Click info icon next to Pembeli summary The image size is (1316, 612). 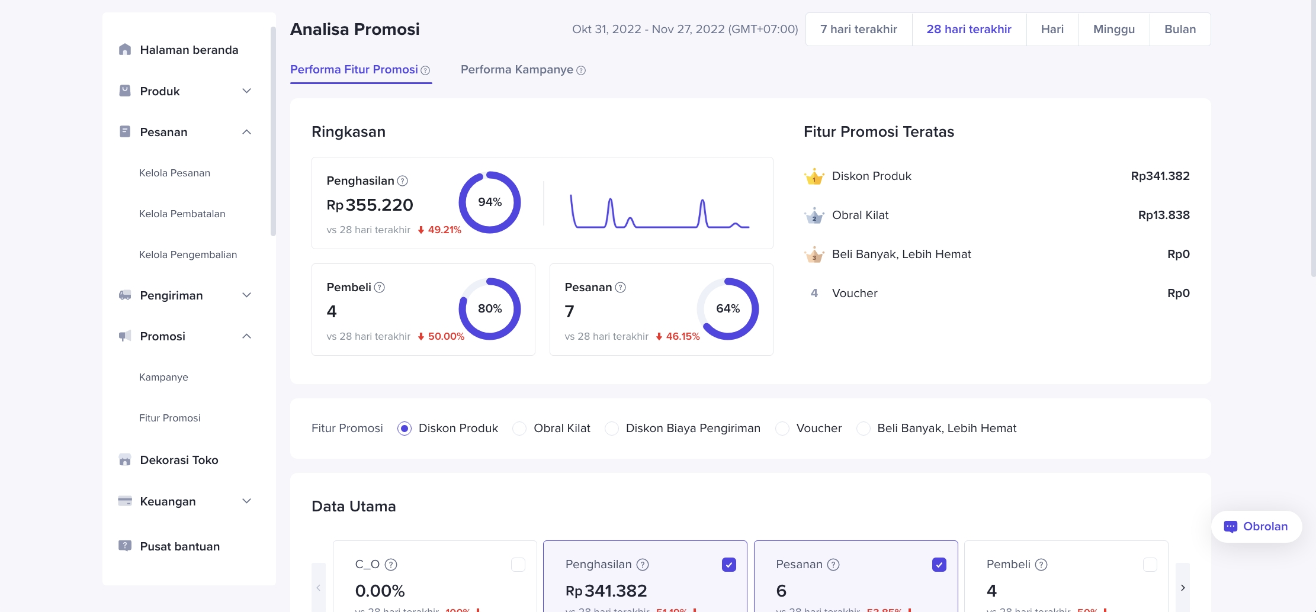[380, 288]
